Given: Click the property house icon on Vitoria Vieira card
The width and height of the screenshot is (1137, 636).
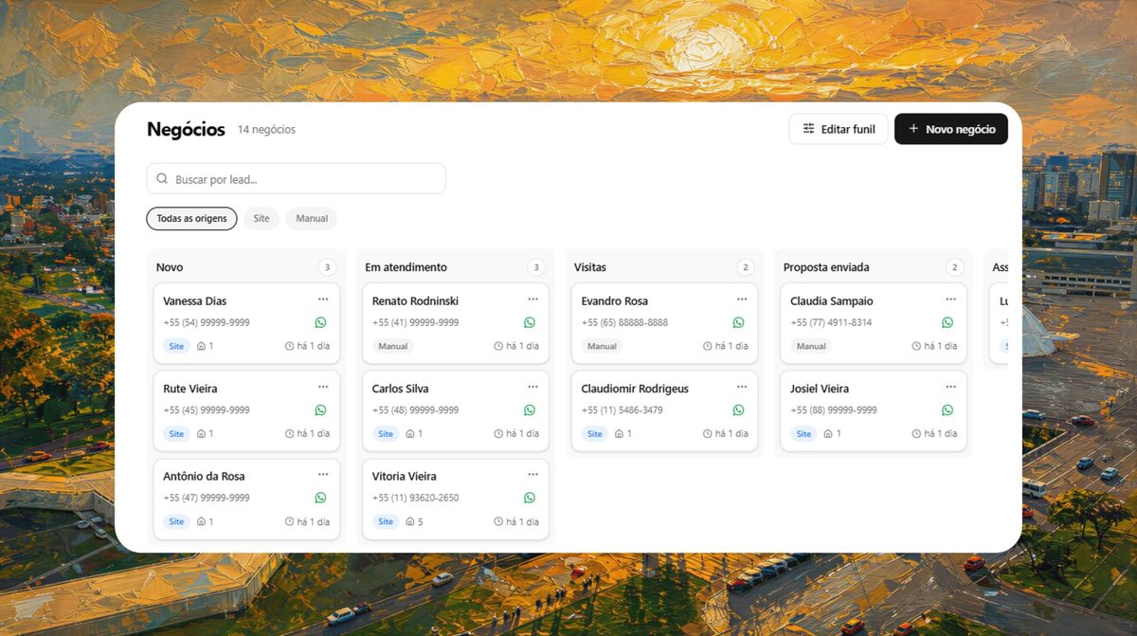Looking at the screenshot, I should tap(410, 521).
